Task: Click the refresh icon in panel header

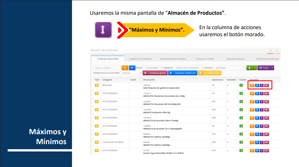Action: (277, 51)
